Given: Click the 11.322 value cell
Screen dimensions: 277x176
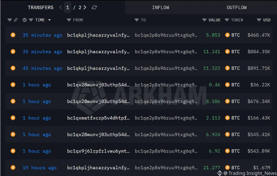Looking at the screenshot, I should [212, 68].
